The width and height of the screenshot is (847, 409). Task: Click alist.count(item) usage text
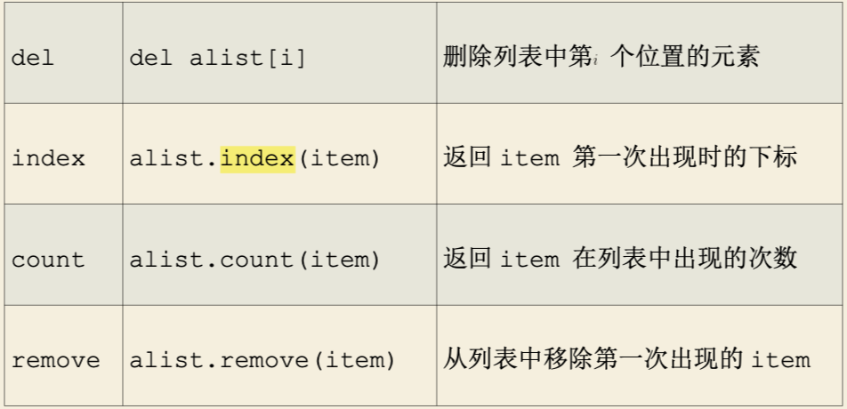coord(255,261)
